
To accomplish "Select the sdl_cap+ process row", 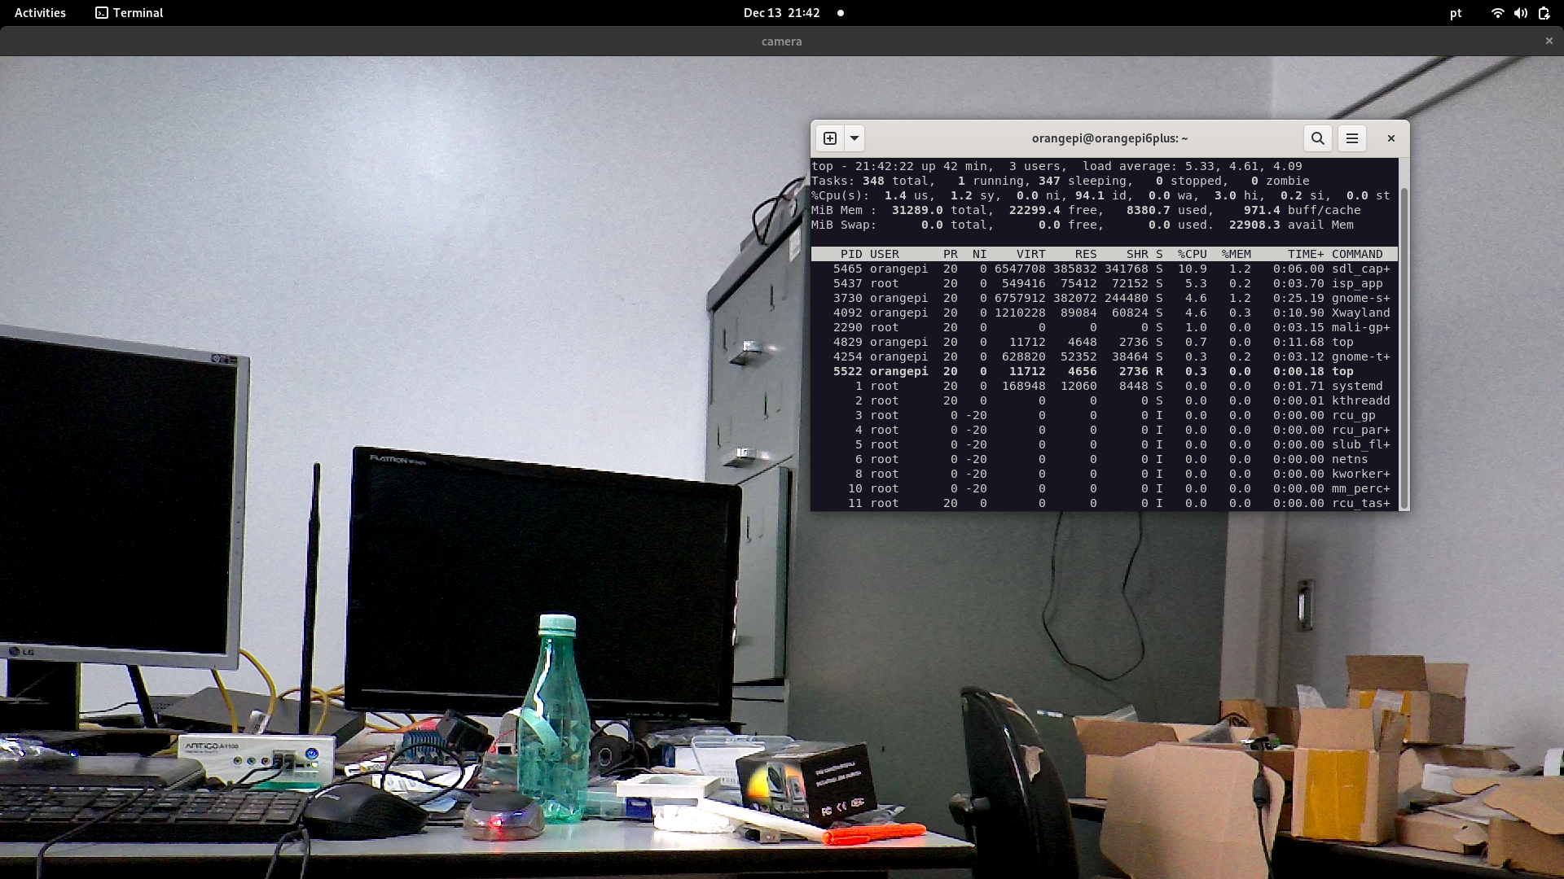I will coord(1104,269).
